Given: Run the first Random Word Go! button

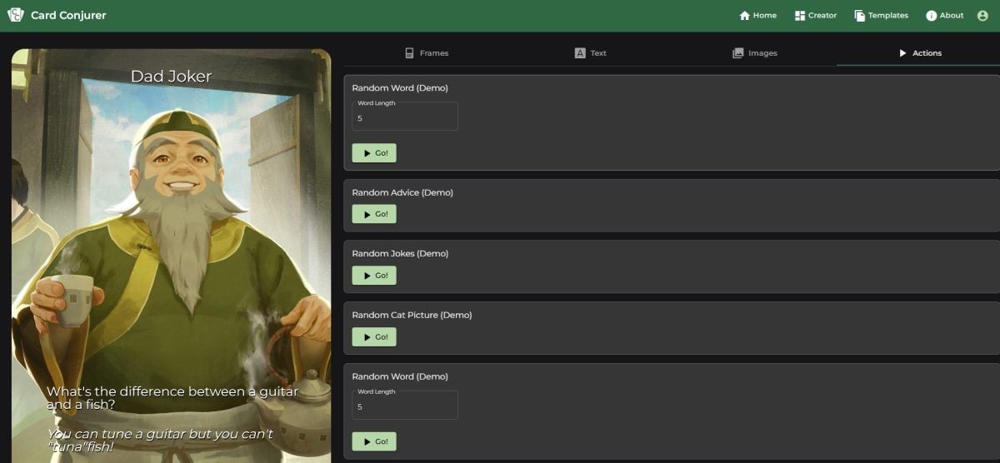Looking at the screenshot, I should point(374,153).
